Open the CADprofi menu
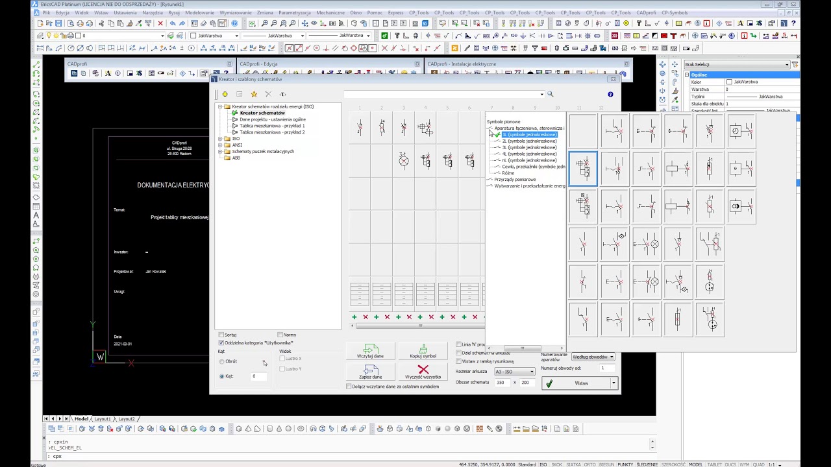831x467 pixels. click(x=646, y=12)
